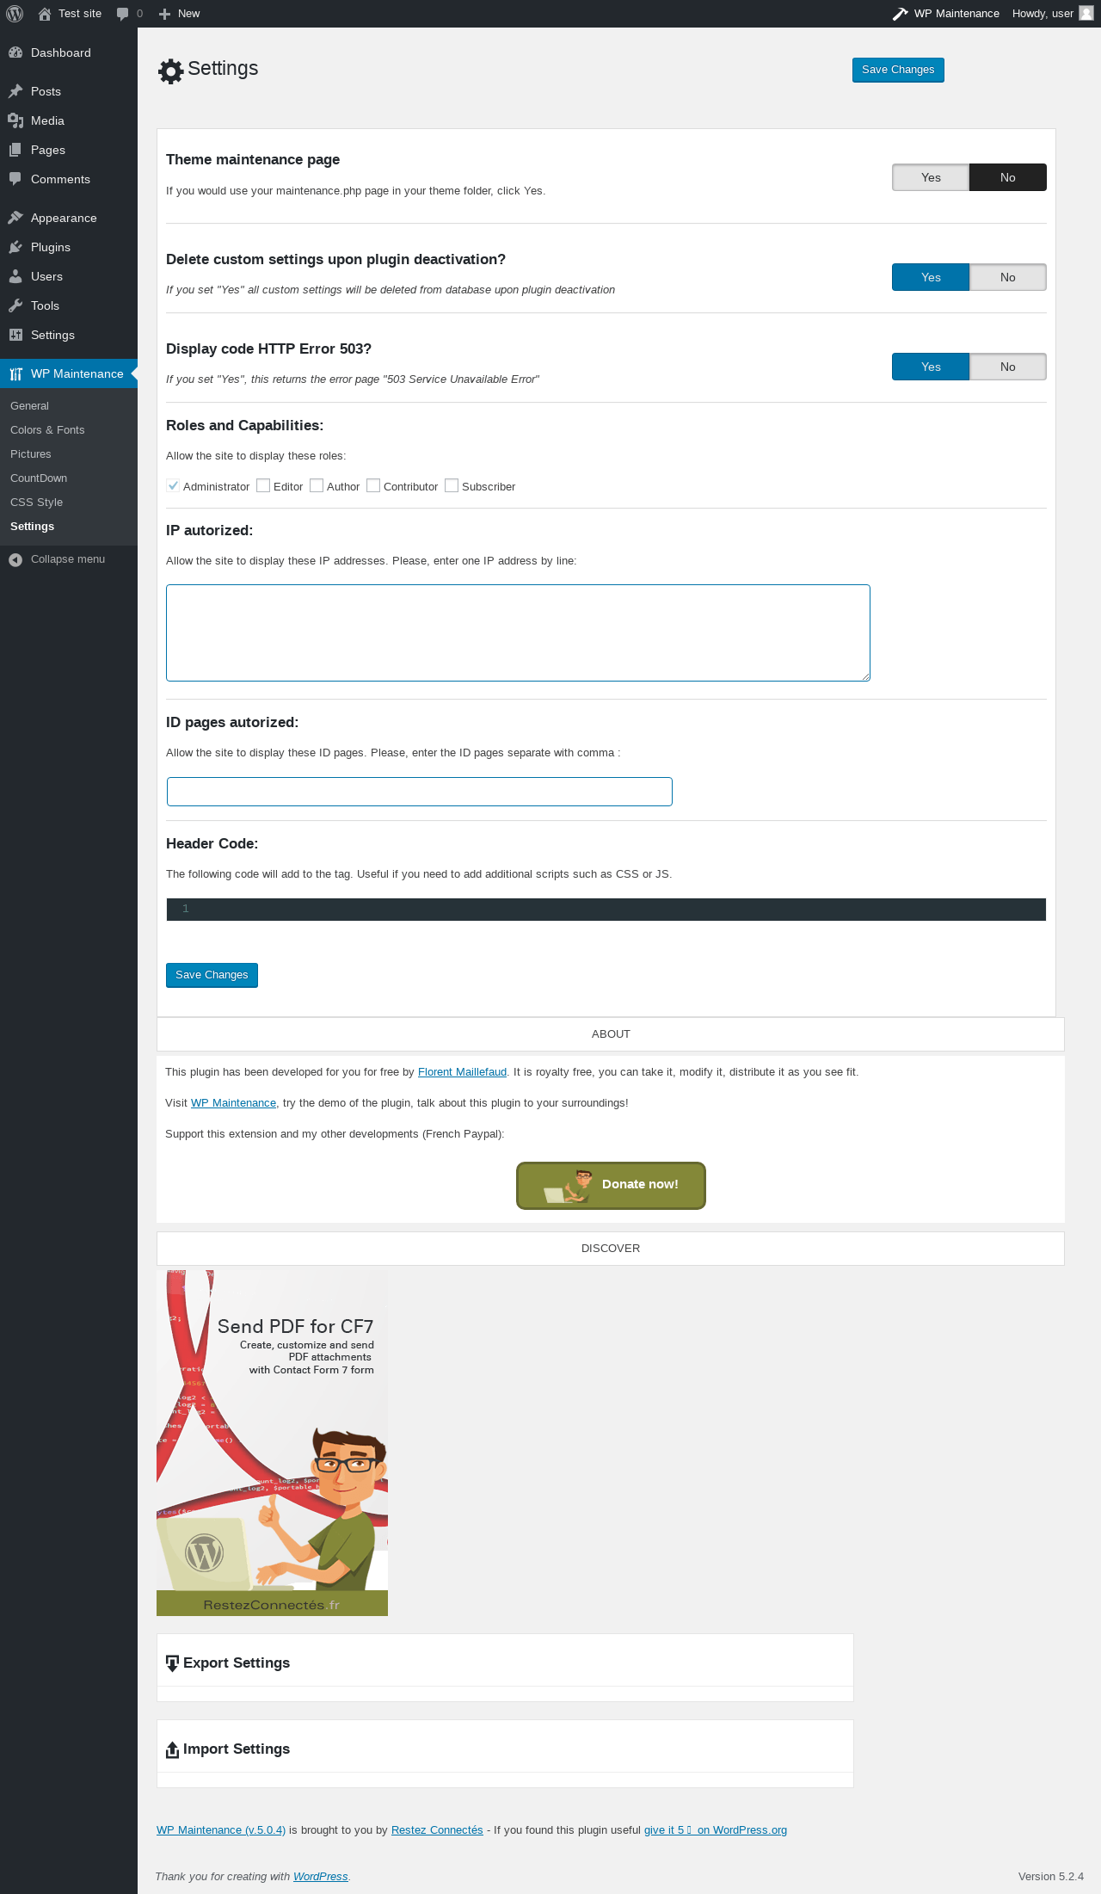Viewport: 1101px width, 1894px height.
Task: Open the Colors & Fonts submenu item
Action: pos(47,430)
